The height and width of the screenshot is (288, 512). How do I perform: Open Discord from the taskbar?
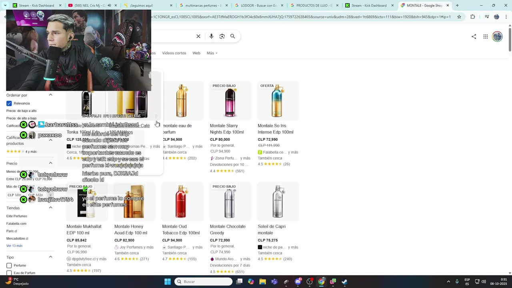[x=298, y=282]
